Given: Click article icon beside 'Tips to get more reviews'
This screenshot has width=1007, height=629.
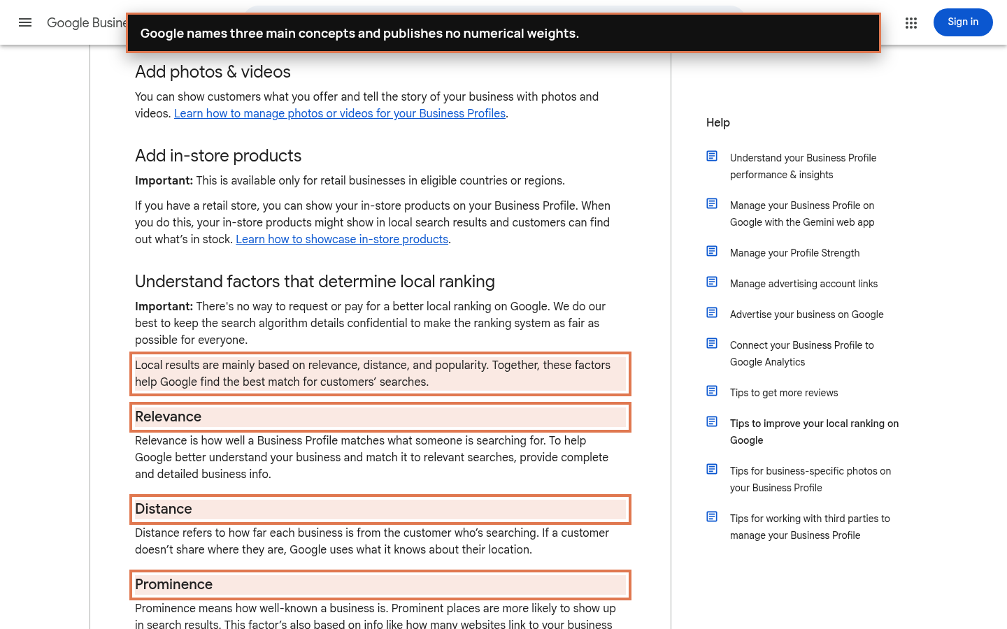Looking at the screenshot, I should pyautogui.click(x=712, y=391).
